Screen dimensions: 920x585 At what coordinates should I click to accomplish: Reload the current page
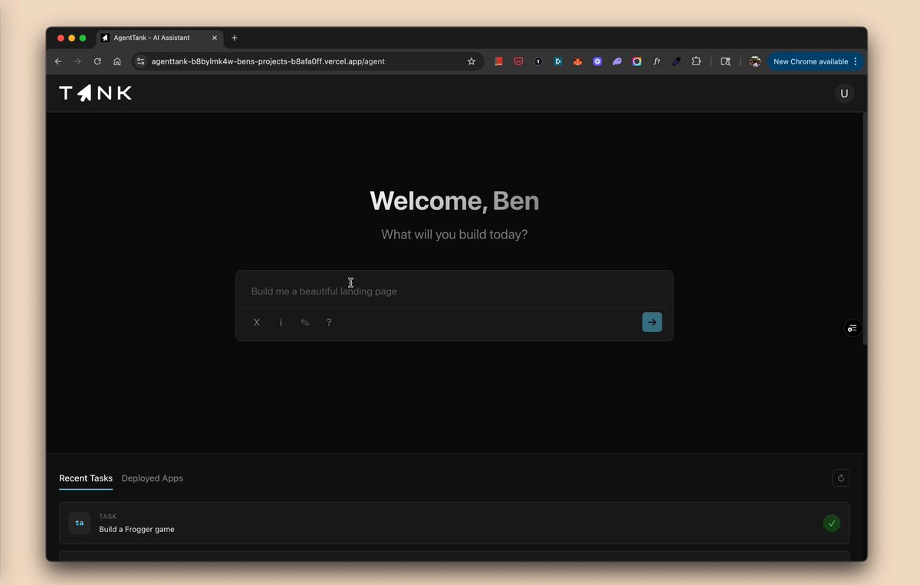click(97, 61)
